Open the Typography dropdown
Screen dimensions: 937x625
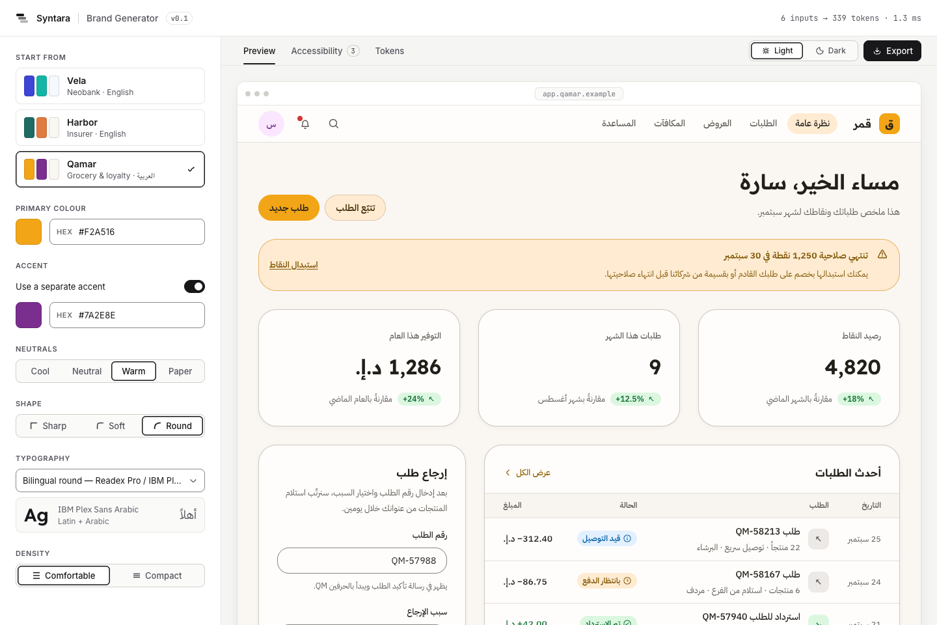(110, 480)
